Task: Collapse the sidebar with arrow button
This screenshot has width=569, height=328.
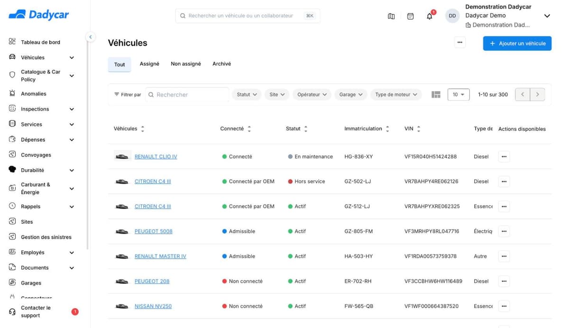Action: [x=90, y=37]
